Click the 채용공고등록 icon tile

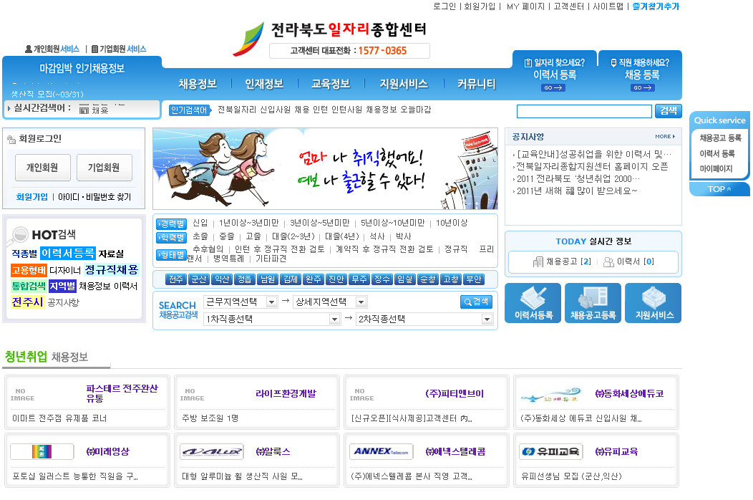[593, 303]
